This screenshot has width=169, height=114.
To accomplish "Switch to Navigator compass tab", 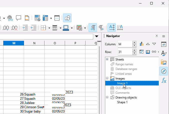I will (163, 71).
